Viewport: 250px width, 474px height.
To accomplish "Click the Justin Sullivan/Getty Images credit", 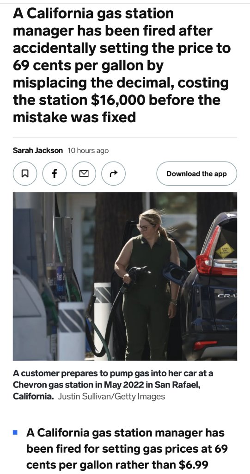I will [111, 396].
